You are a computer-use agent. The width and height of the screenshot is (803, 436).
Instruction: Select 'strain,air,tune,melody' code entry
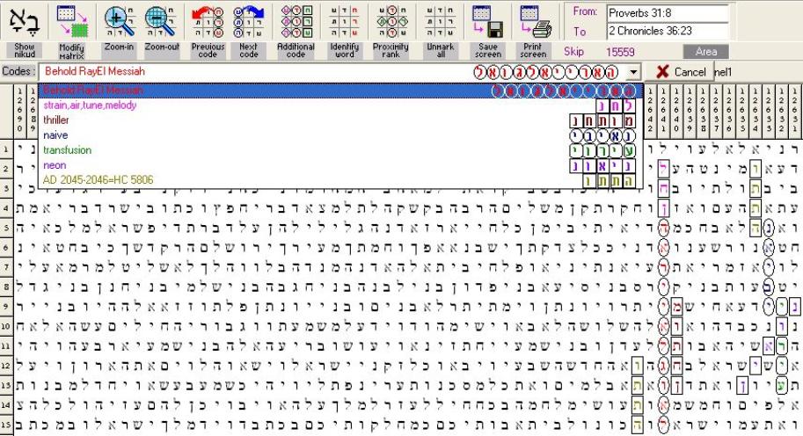(x=339, y=105)
